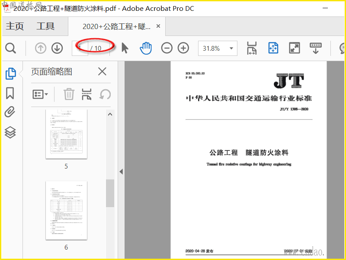Click the thumbnail panel scrollbar handle
The height and width of the screenshot is (260, 346).
tap(110, 193)
